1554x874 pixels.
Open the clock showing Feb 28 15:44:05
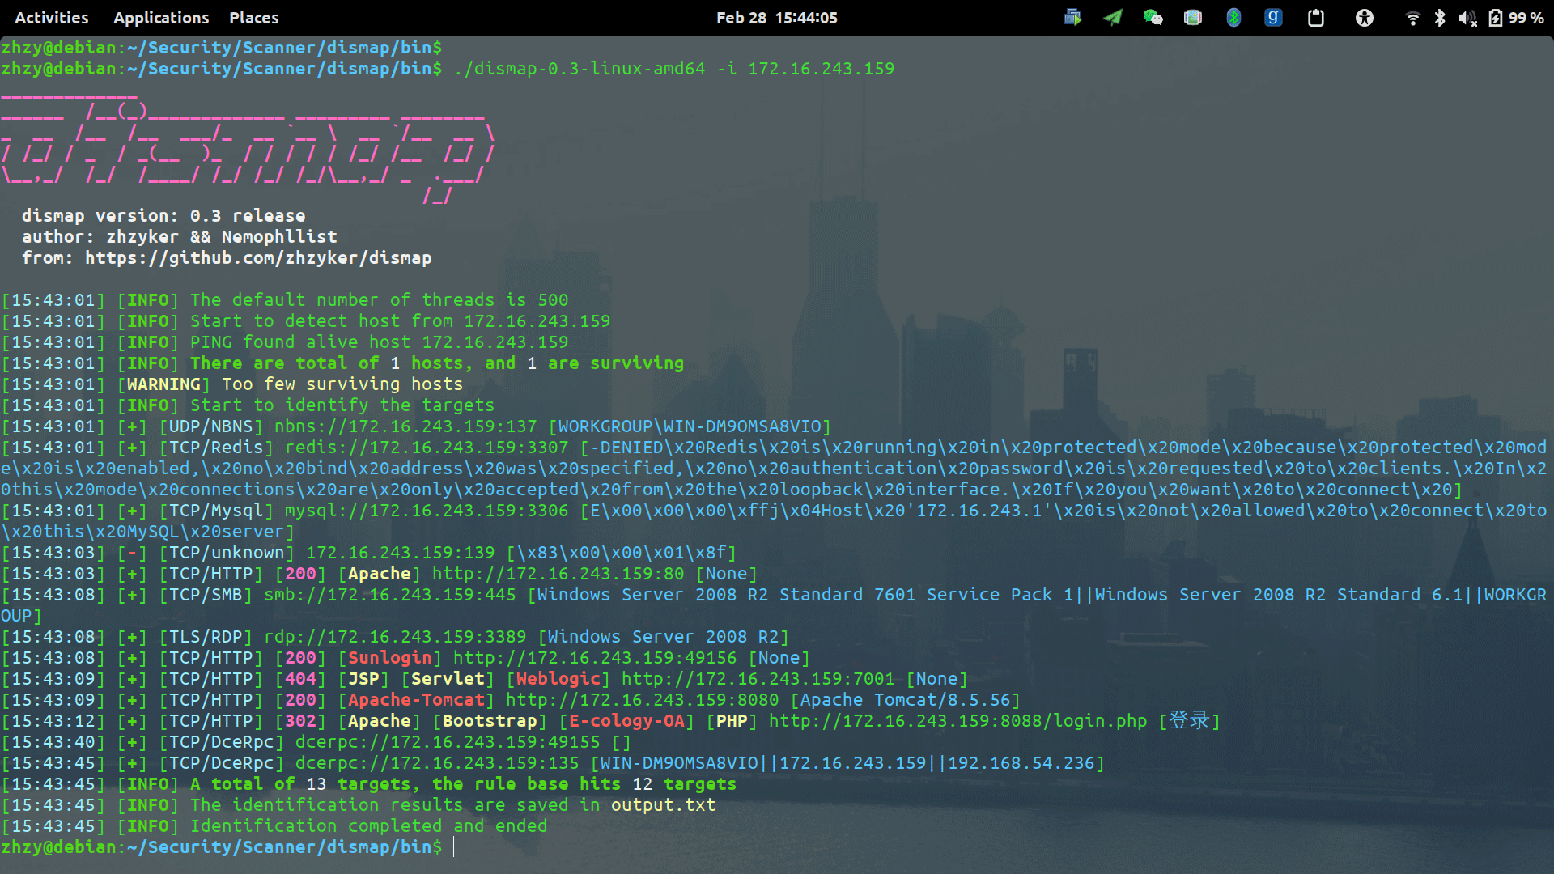[x=777, y=18]
